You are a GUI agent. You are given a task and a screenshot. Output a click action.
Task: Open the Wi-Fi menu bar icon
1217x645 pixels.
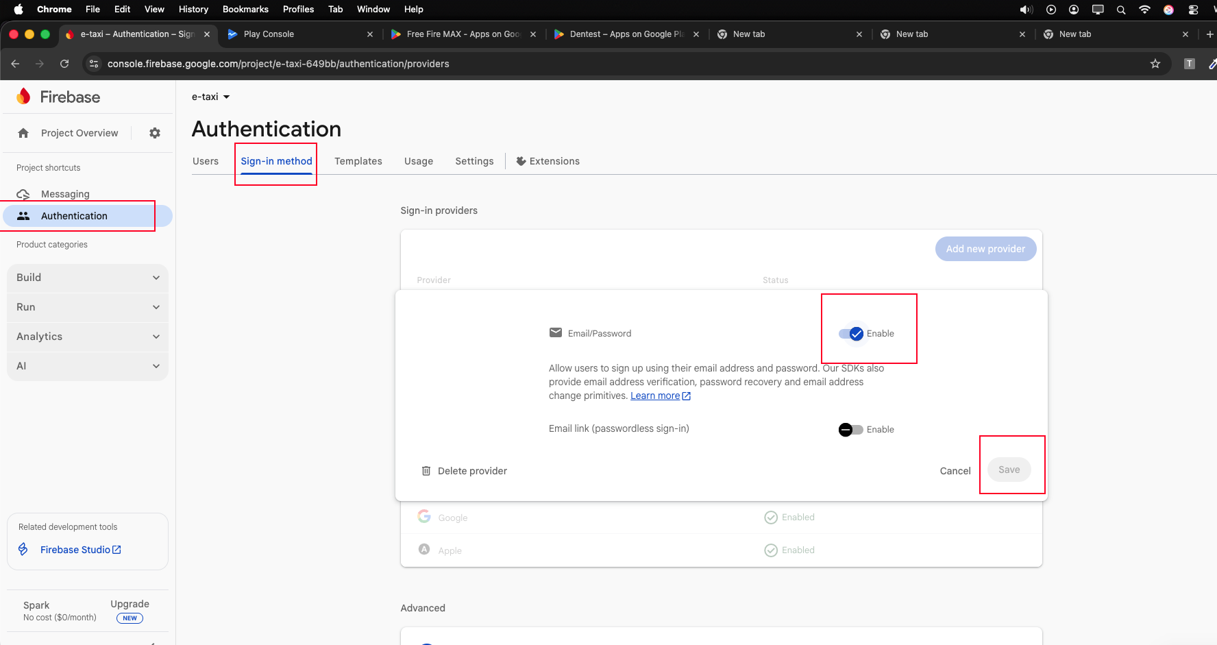[x=1144, y=10]
